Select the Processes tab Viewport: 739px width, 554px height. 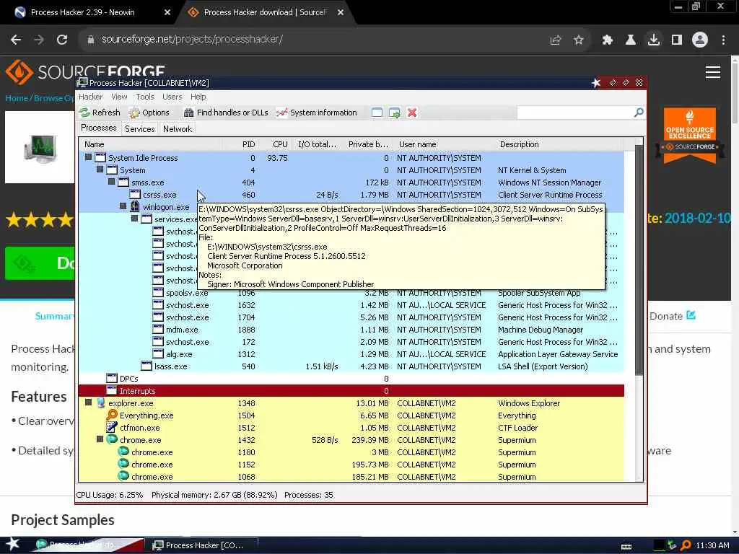coord(98,128)
